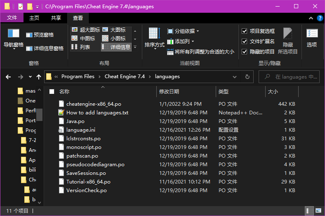The height and width of the screenshot is (216, 325).
Task: Open the Add columns (添加列) dropdown
Action: click(x=181, y=42)
